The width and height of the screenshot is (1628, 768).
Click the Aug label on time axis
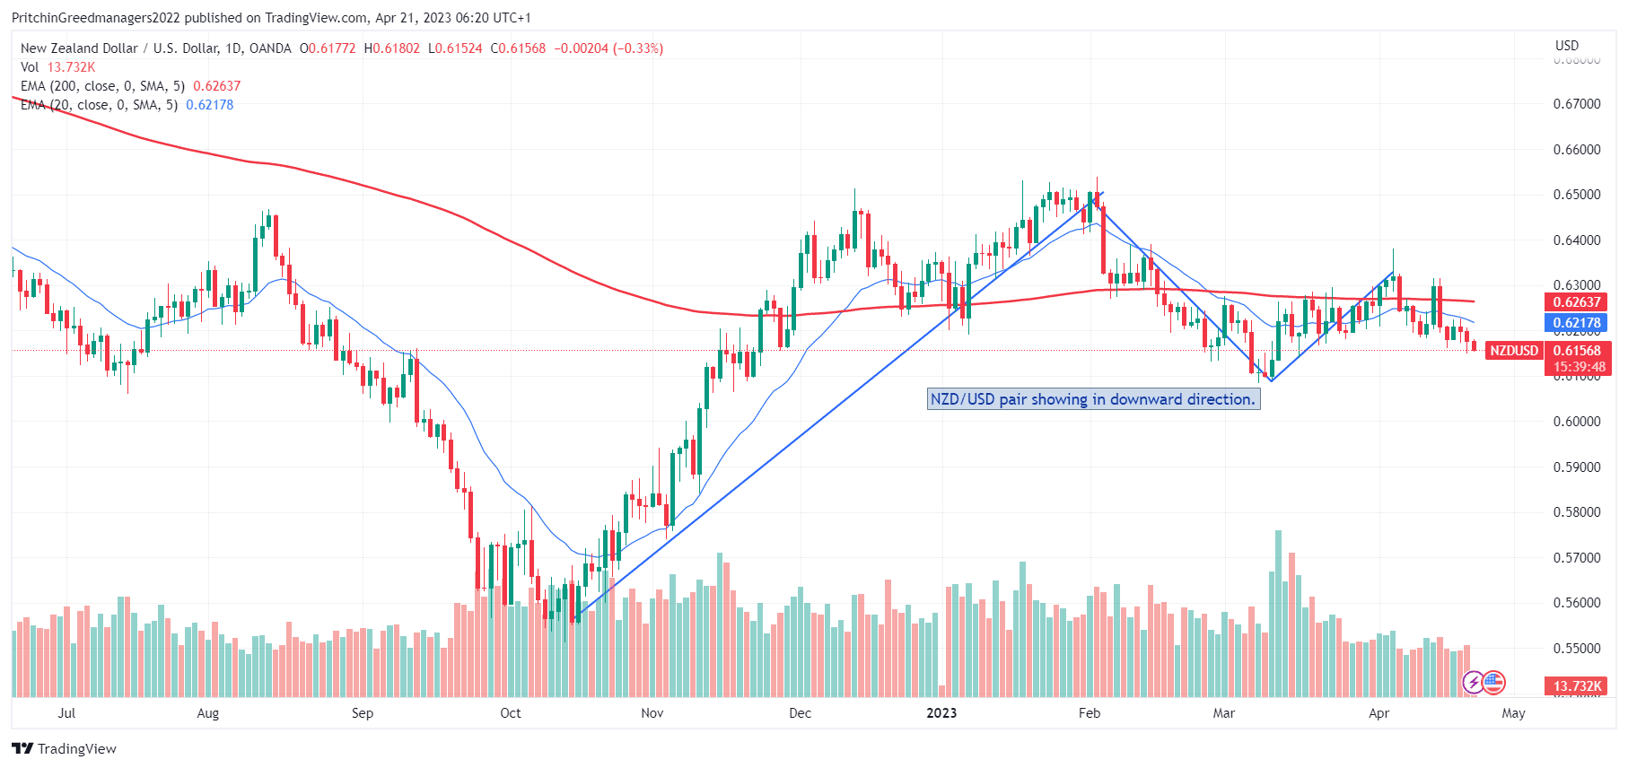207,713
